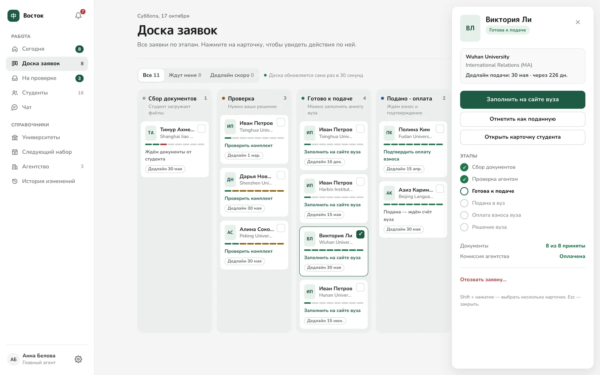Click progress bar on Виктория Ли card
Viewport: 600px width, 375px height.
pos(334,250)
